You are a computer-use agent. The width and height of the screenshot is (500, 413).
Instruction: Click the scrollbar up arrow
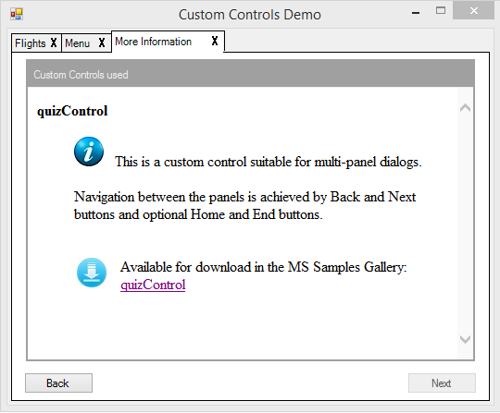click(x=465, y=108)
